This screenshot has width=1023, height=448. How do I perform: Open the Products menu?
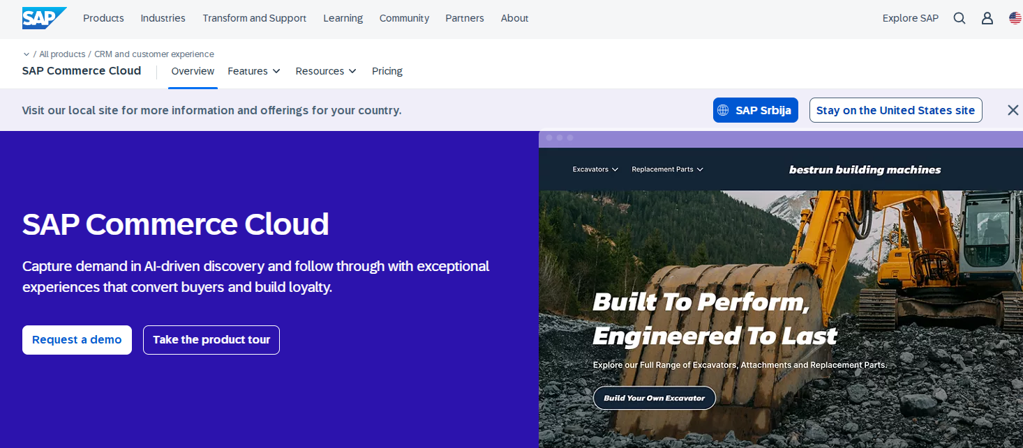point(103,18)
